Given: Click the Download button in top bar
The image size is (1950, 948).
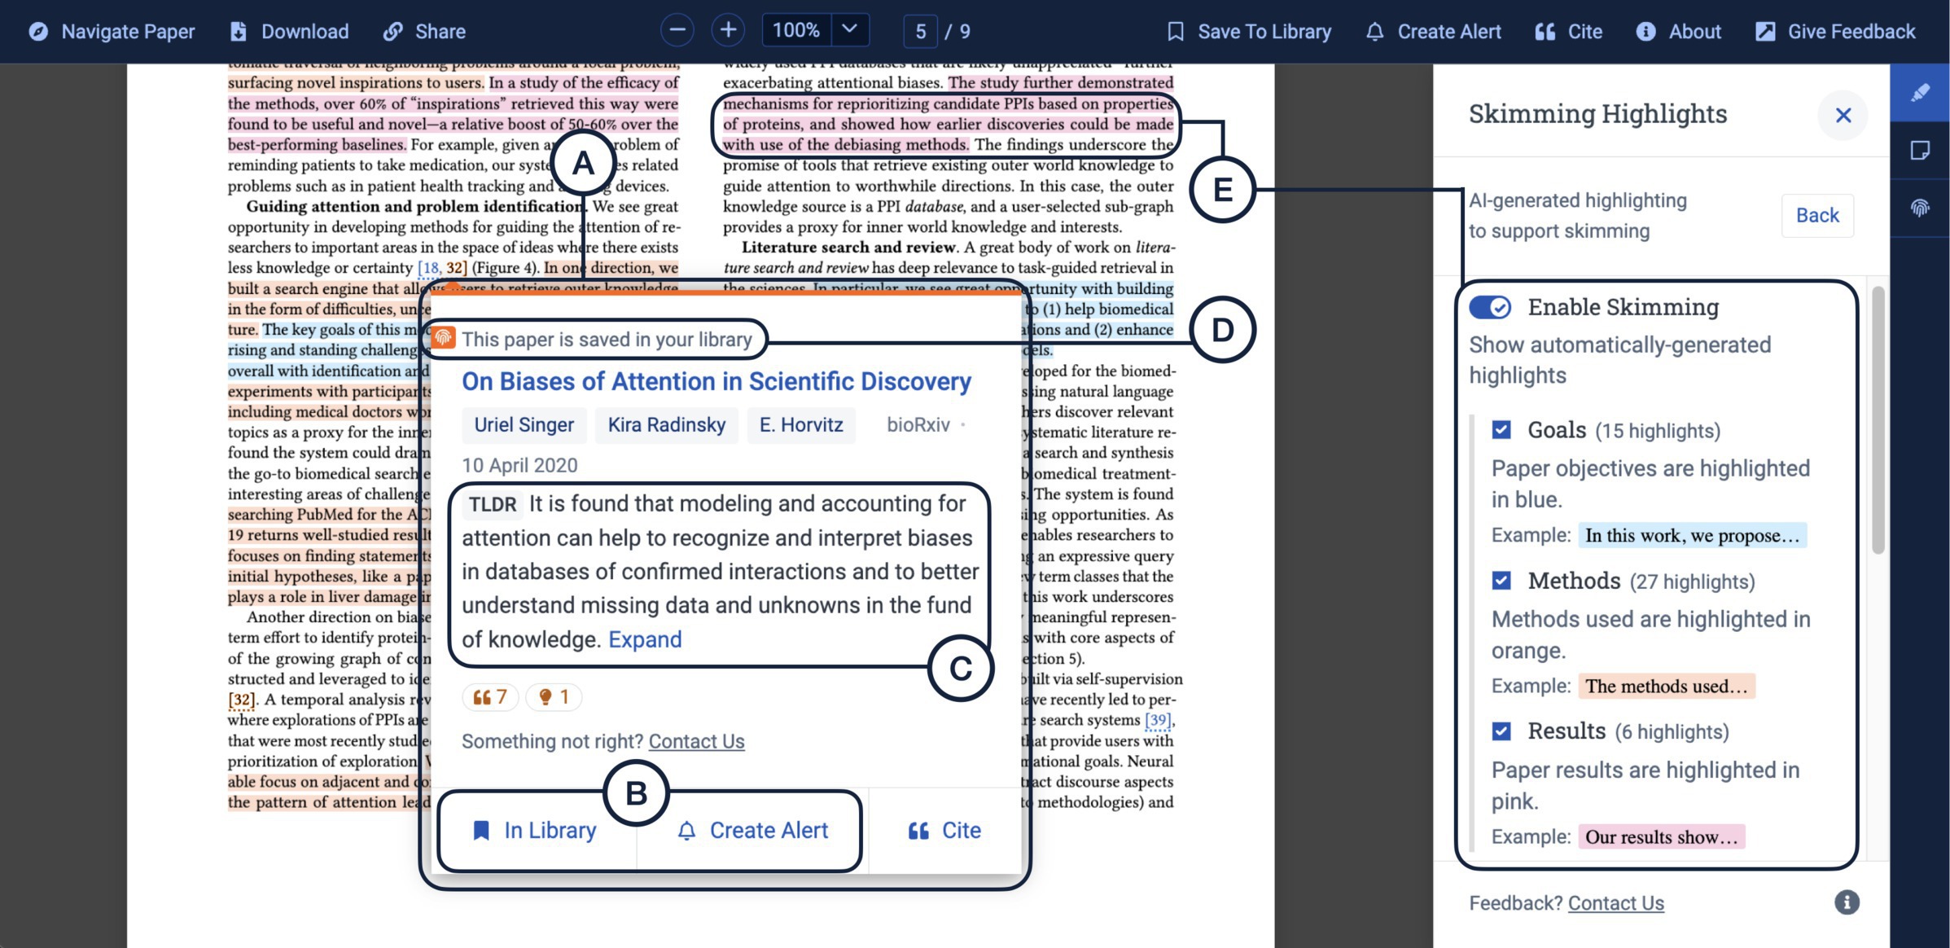Looking at the screenshot, I should click(x=289, y=32).
